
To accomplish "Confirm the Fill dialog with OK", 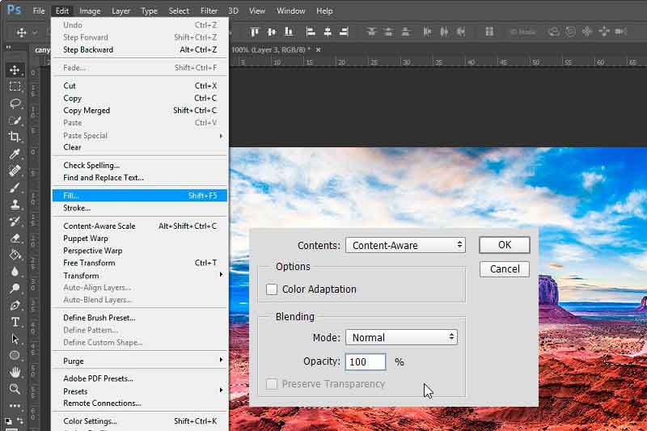I will coord(504,245).
